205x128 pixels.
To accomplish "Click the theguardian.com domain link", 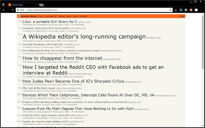I will point(112,59).
